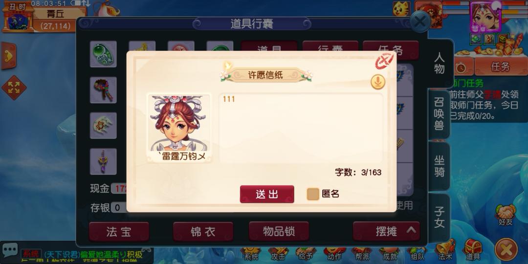The width and height of the screenshot is (528, 264).
Task: Select the purple sword equipment slot
Action: (103, 161)
